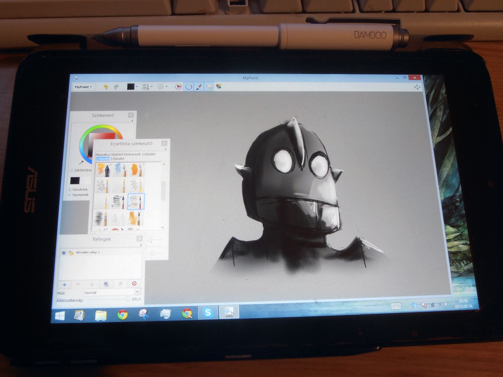Move layer down with the down arrow
This screenshot has width=503, height=377.
tap(92, 284)
